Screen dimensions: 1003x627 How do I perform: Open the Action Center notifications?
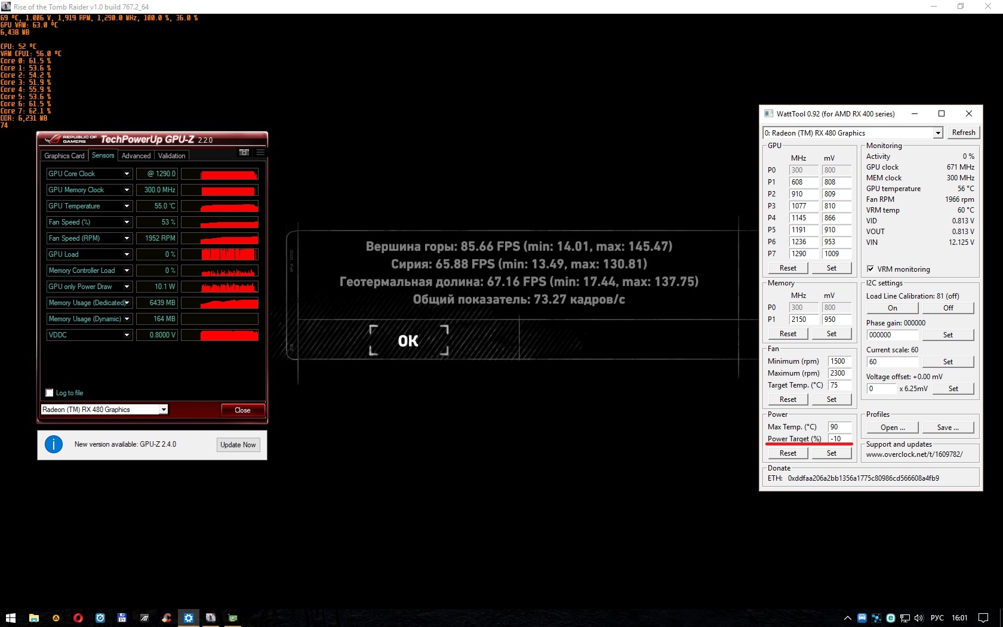[x=983, y=618]
